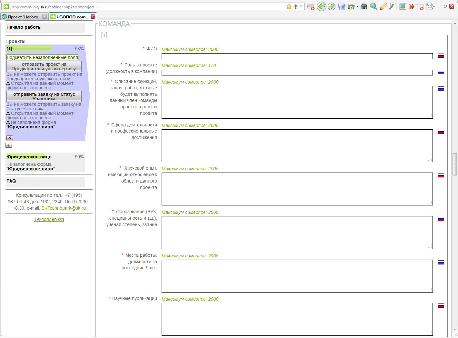
Task: Toggle Подсветить незаполненные поля highlighting
Action: (x=42, y=57)
